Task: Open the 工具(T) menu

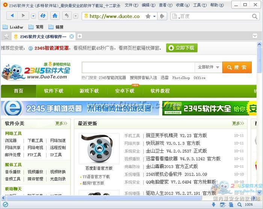Action: (200, 5)
